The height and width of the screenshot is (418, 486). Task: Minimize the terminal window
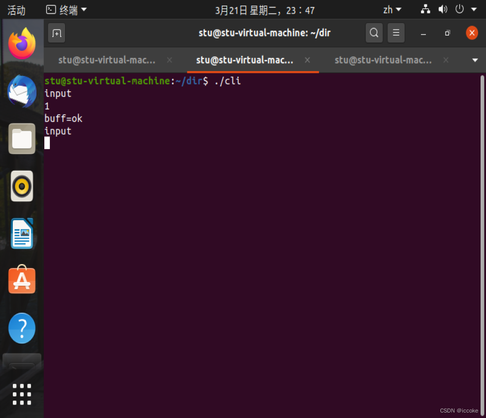tap(423, 33)
